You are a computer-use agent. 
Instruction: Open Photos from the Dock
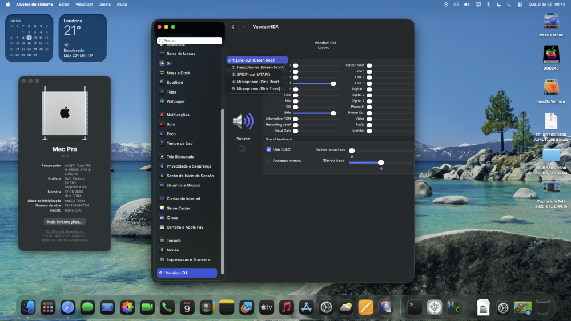coord(127,307)
